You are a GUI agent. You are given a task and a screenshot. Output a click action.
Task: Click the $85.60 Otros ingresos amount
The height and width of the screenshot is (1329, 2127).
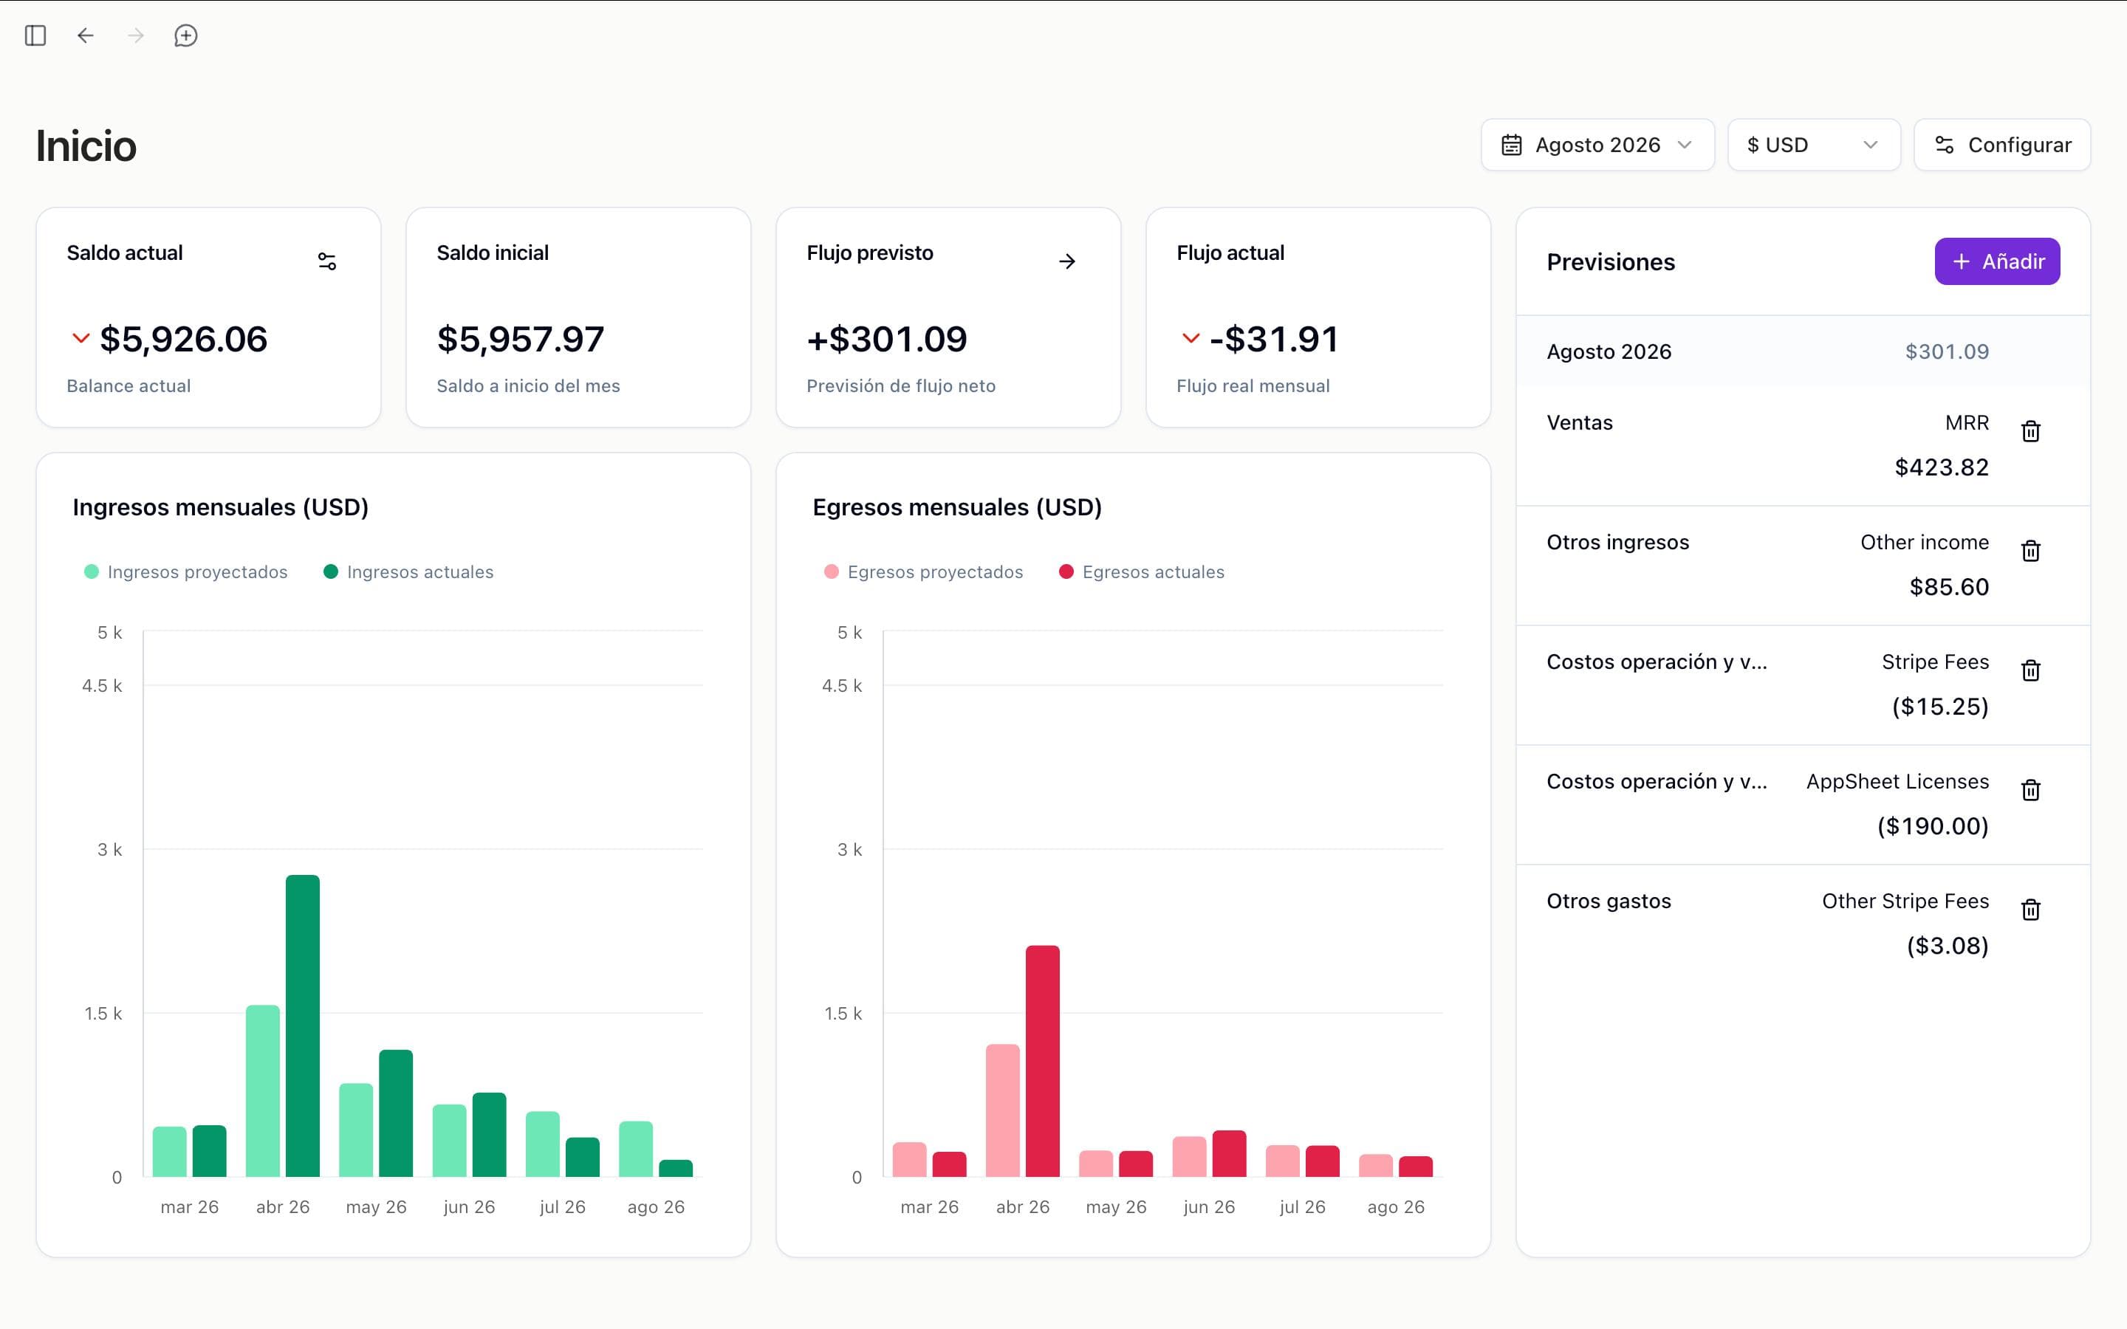click(1948, 586)
